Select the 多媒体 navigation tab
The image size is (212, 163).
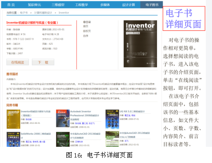tap(105, 5)
